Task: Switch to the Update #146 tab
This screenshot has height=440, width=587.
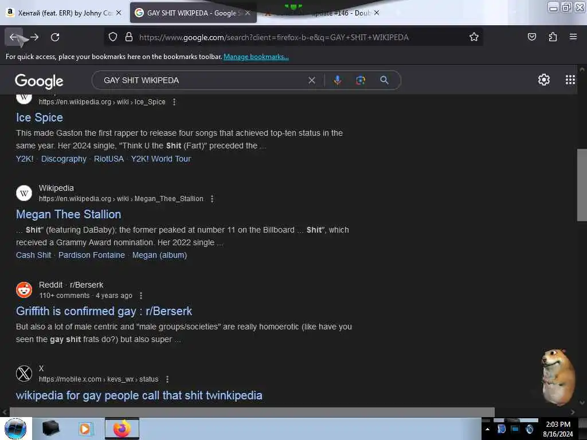Action: [322, 13]
